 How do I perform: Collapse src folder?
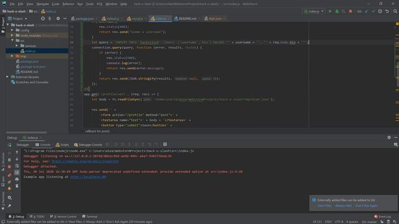click(12, 40)
